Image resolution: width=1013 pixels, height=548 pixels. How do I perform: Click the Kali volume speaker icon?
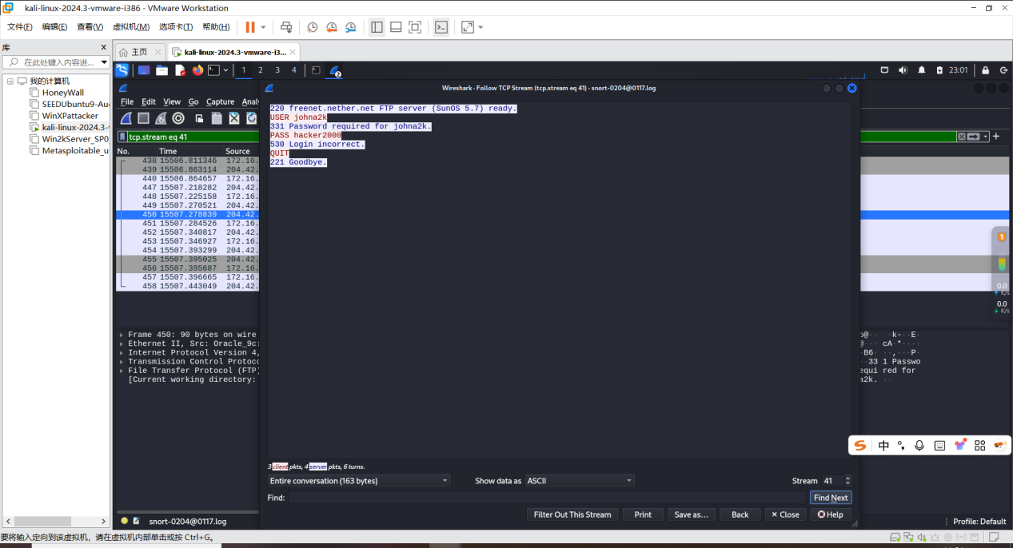tap(903, 70)
